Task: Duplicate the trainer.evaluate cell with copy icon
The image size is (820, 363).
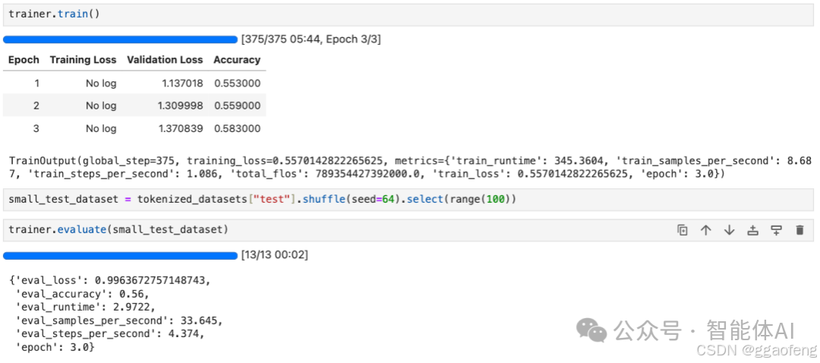Action: [x=682, y=230]
